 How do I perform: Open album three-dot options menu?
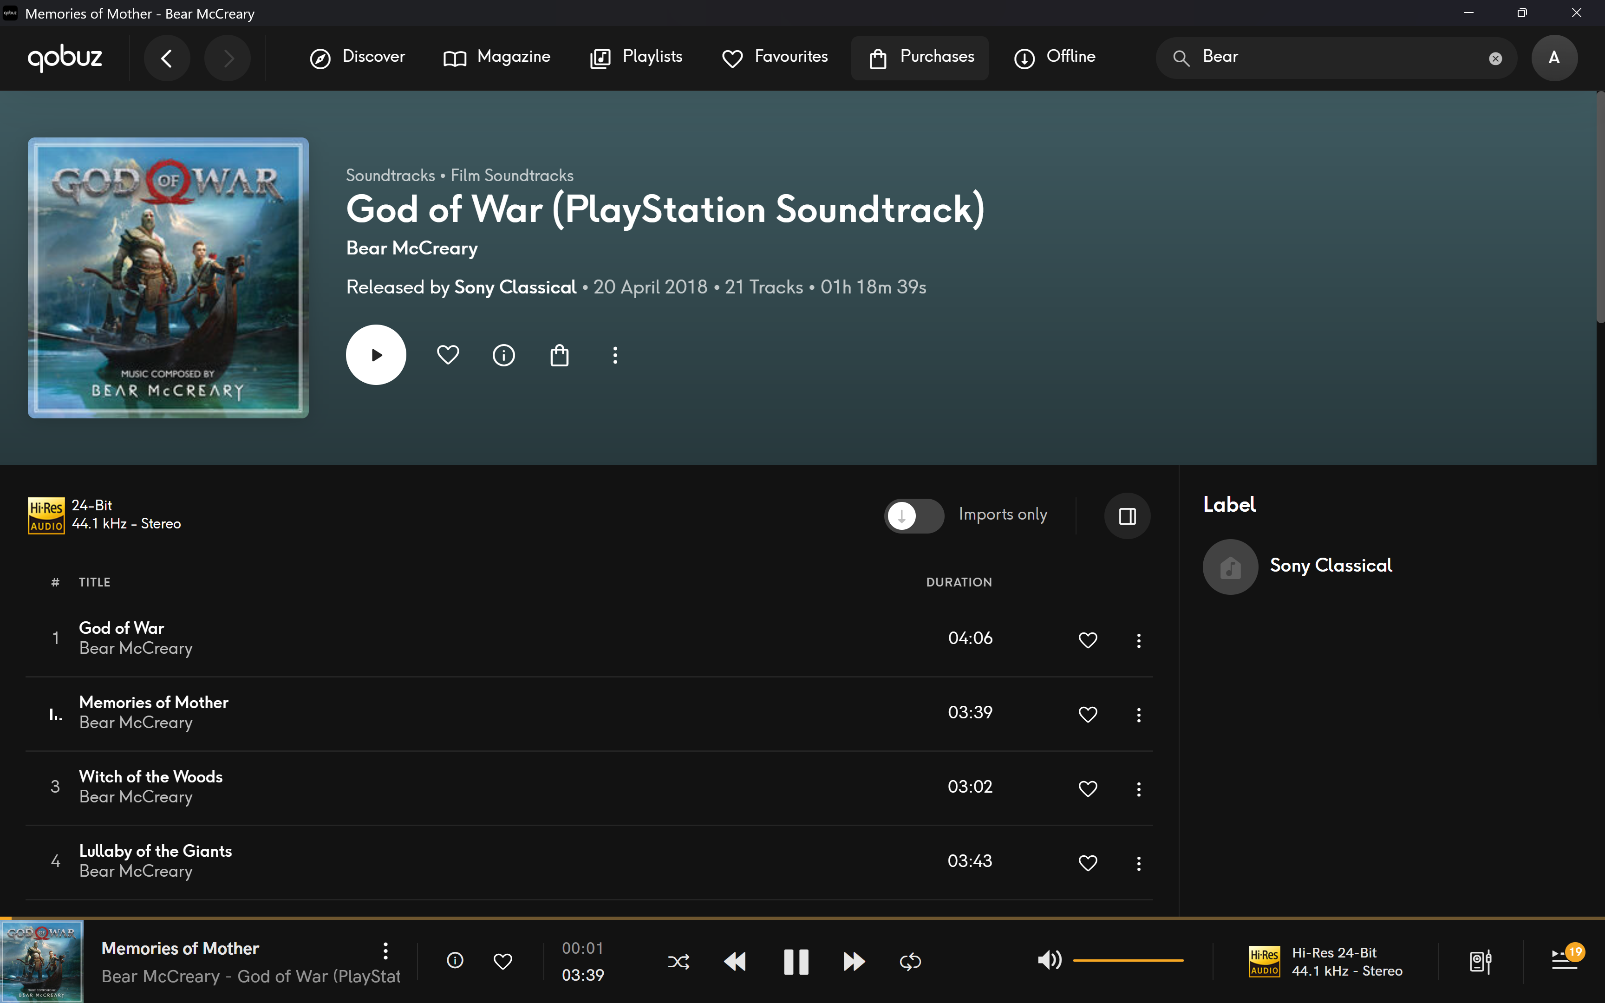coord(615,356)
